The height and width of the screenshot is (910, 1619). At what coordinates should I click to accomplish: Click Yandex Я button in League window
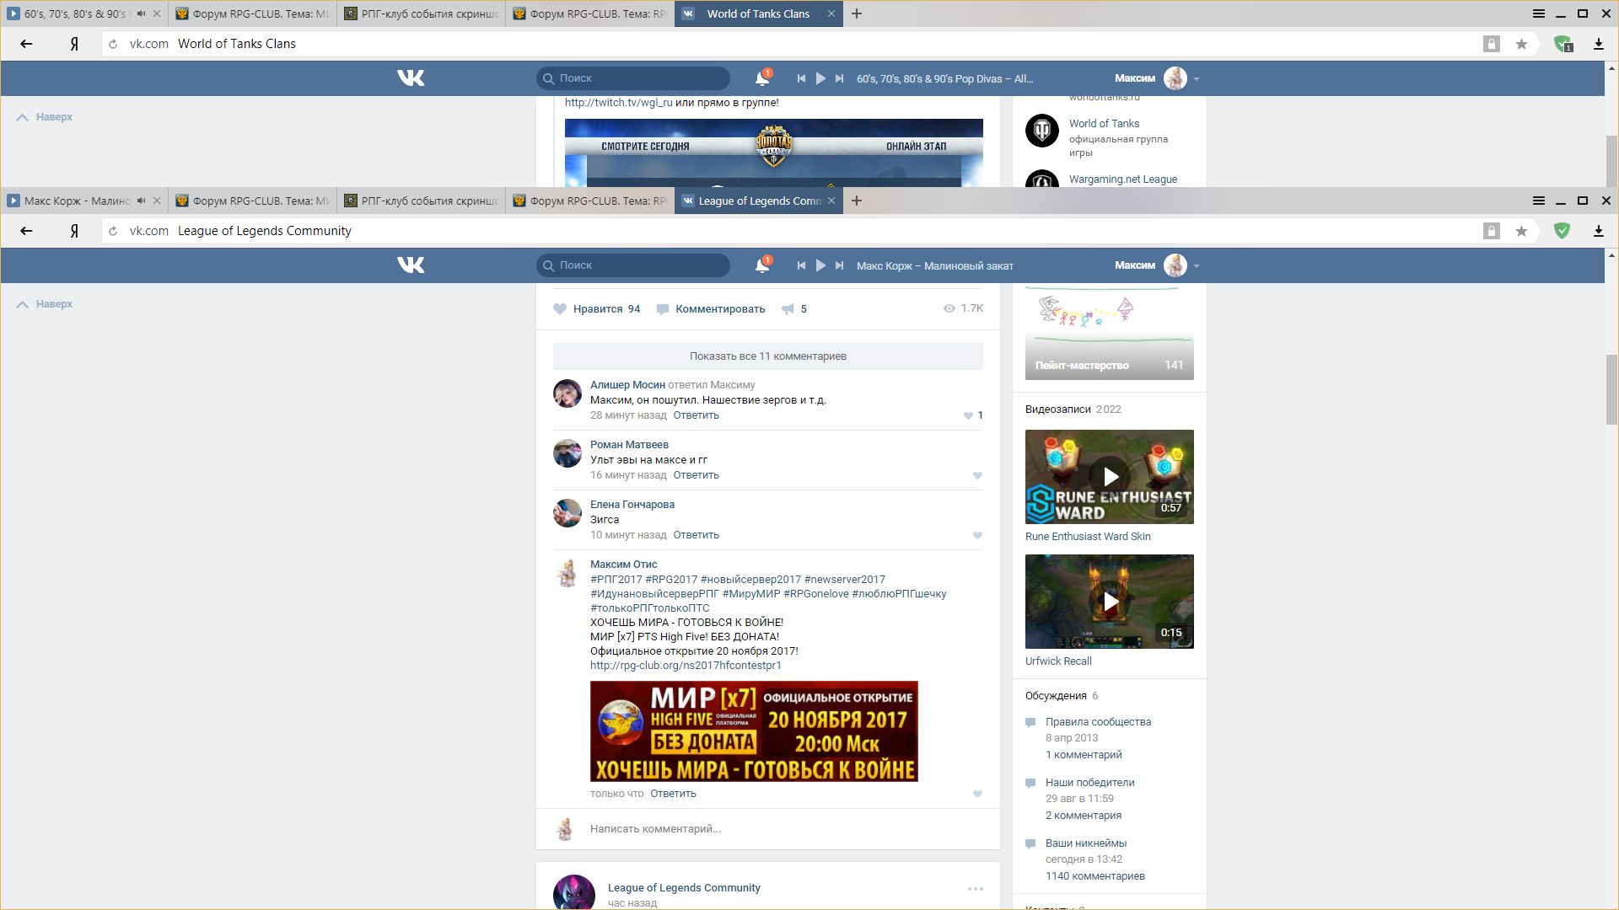pyautogui.click(x=74, y=231)
